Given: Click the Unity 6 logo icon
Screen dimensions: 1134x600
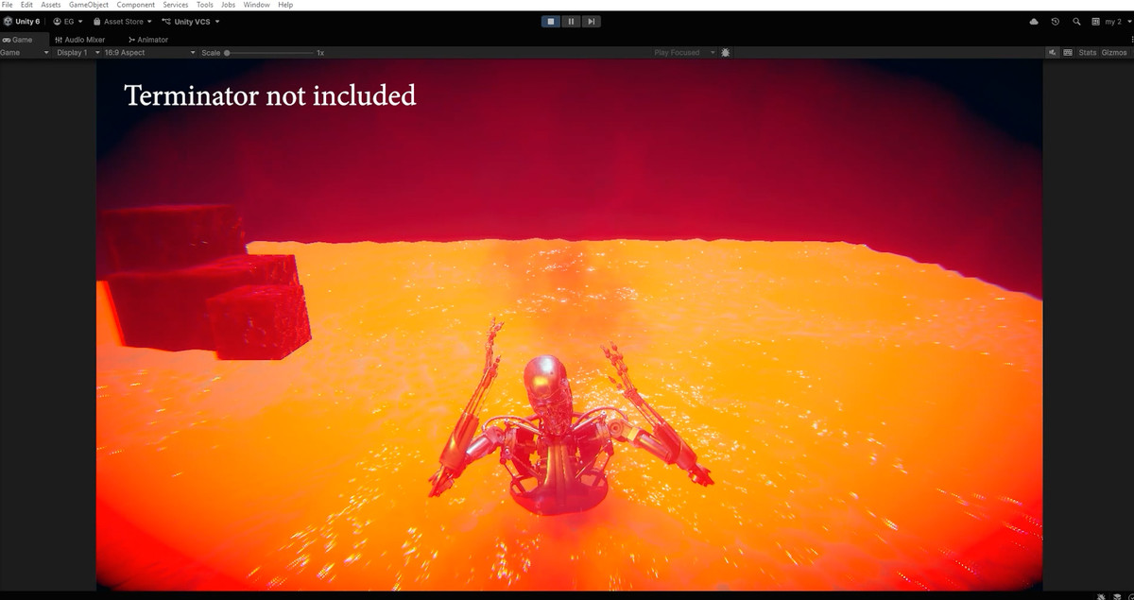Looking at the screenshot, I should pyautogui.click(x=9, y=21).
